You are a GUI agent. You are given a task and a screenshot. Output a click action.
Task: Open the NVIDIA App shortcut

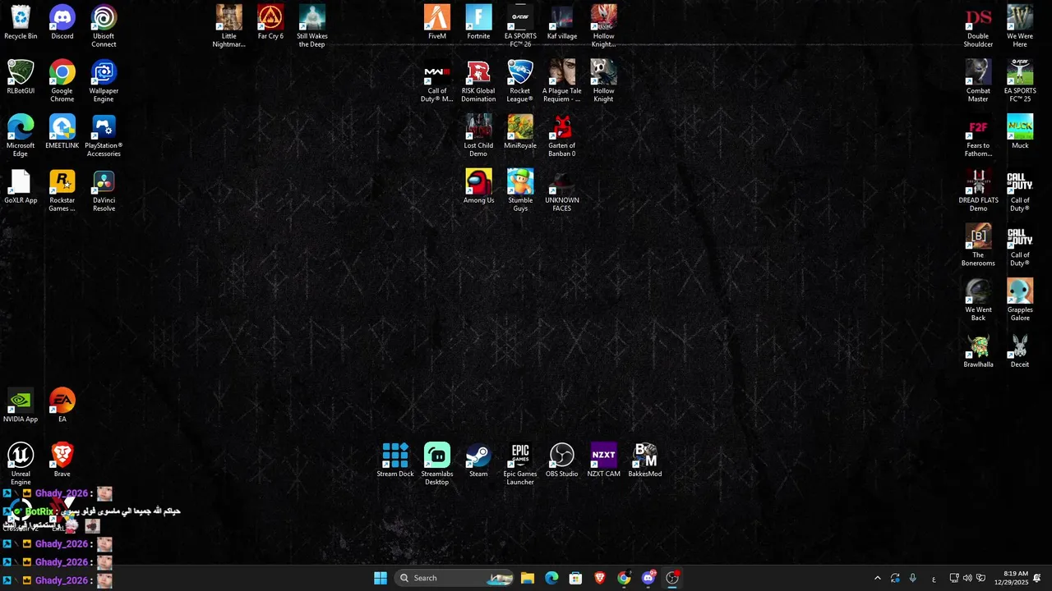(21, 405)
